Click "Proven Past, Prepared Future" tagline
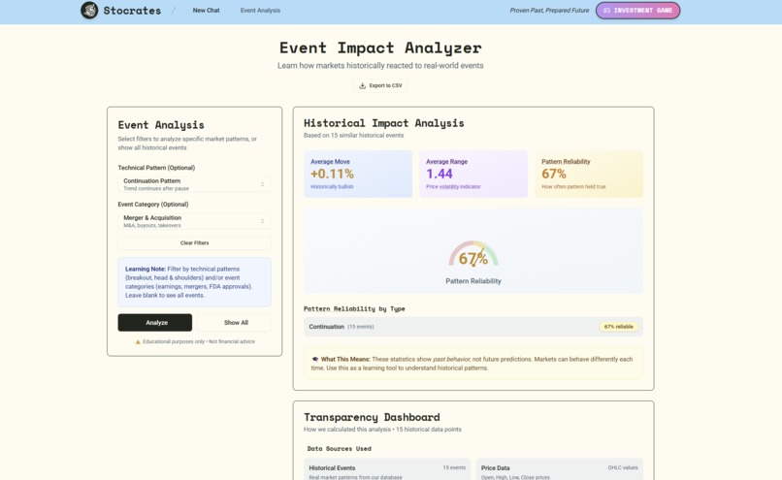Image resolution: width=782 pixels, height=480 pixels. (x=549, y=10)
